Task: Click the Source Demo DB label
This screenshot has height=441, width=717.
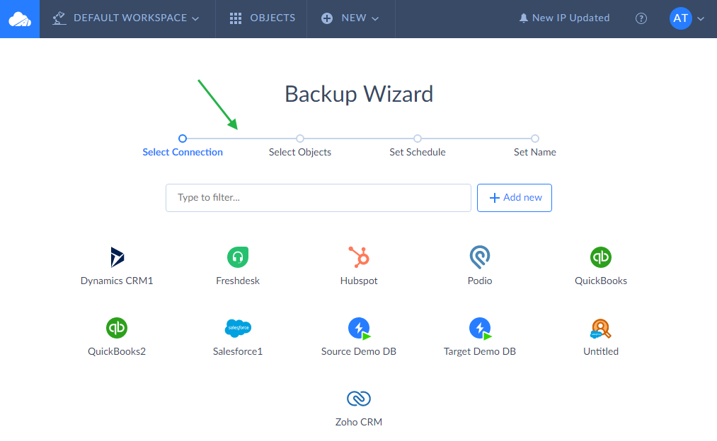Action: [359, 351]
